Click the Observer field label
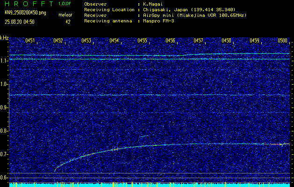Image resolution: width=294 pixels, height=187 pixels. [x=95, y=4]
